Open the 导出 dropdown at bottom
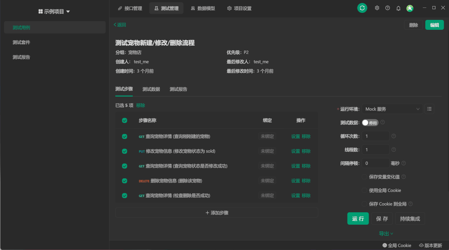 (x=386, y=233)
